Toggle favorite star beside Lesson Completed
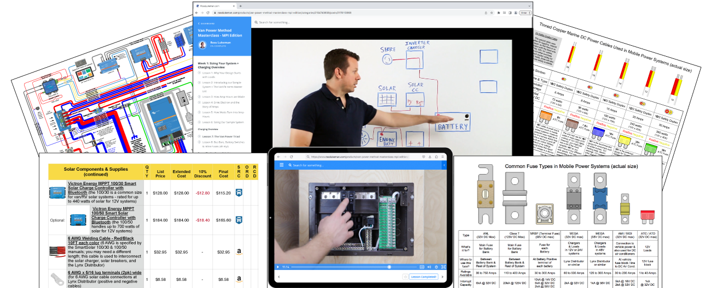The image size is (711, 288). (x=405, y=277)
